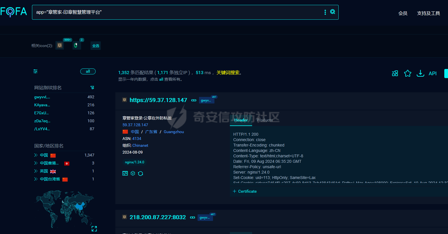Open the API link
Image resolution: width=448 pixels, height=234 pixels.
[433, 73]
